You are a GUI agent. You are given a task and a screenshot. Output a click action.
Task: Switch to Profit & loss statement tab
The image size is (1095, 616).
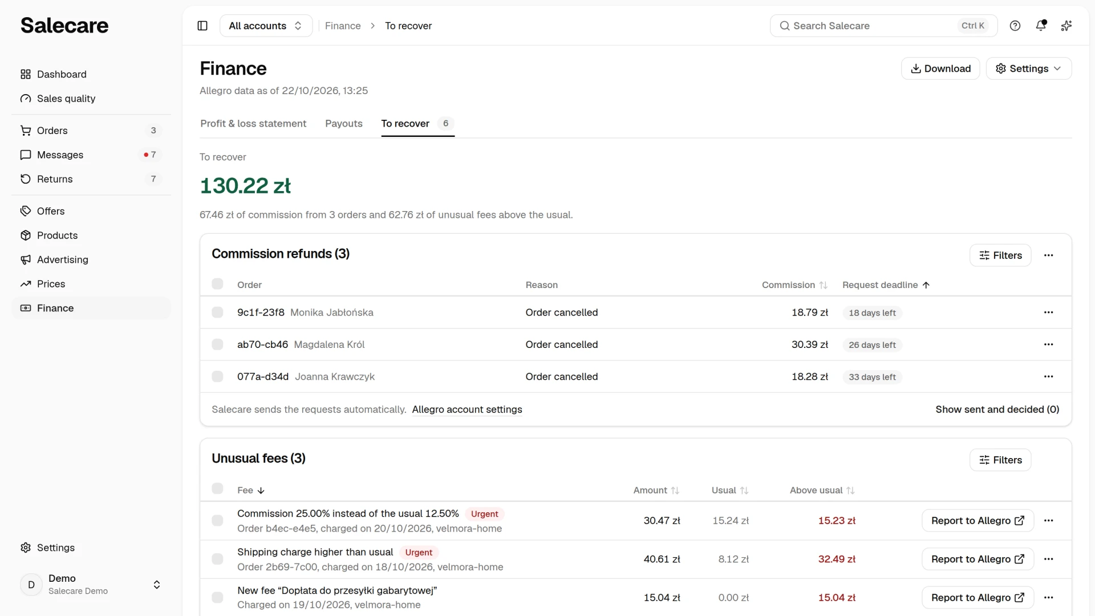point(253,124)
